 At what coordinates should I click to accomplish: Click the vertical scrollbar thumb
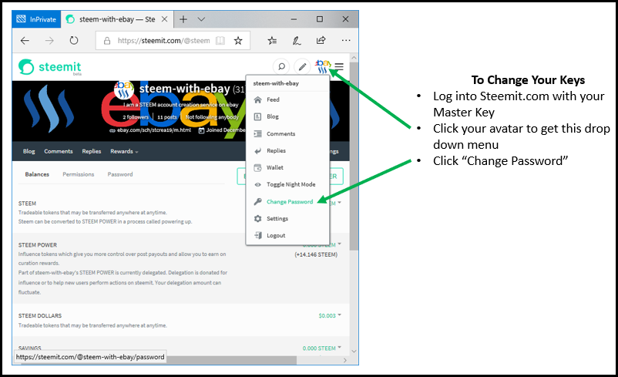pos(354,156)
